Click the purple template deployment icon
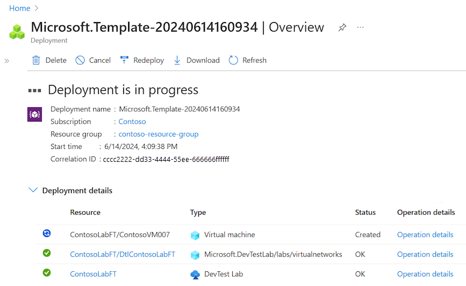Viewport: 466px width, 286px height. click(x=34, y=114)
